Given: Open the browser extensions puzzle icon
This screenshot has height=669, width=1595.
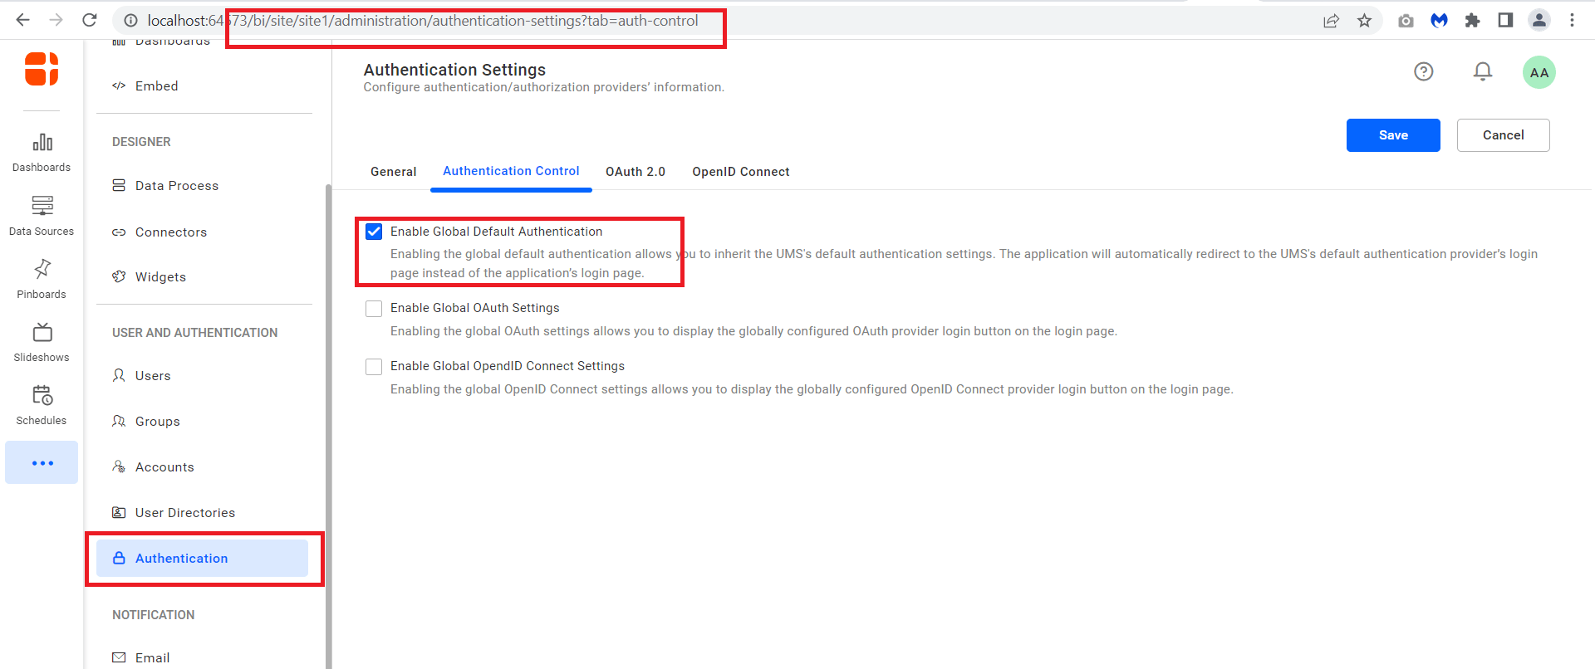Looking at the screenshot, I should pyautogui.click(x=1472, y=21).
